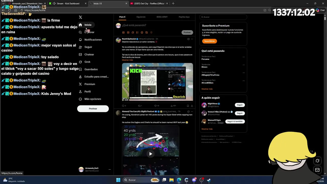Click the browser reload icon
This screenshot has width=327, height=184.
coord(10,10)
